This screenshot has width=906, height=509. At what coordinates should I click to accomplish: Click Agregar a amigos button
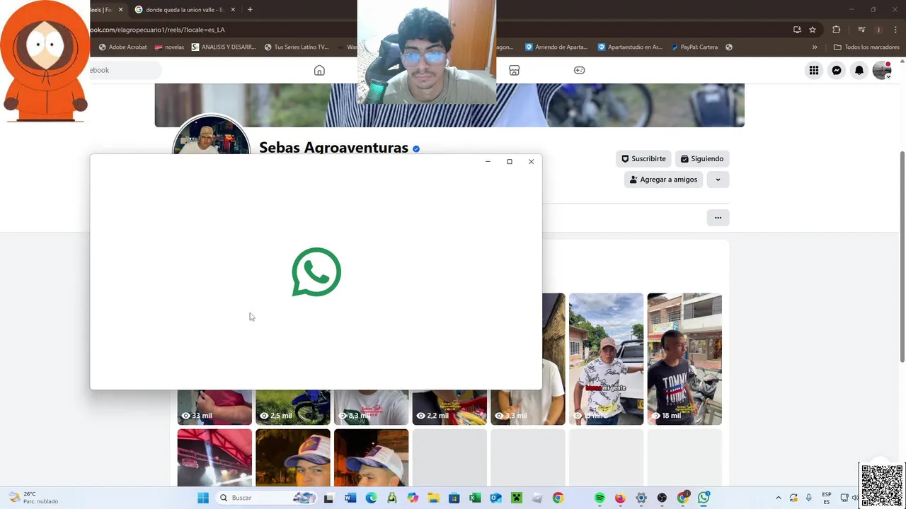click(x=663, y=180)
